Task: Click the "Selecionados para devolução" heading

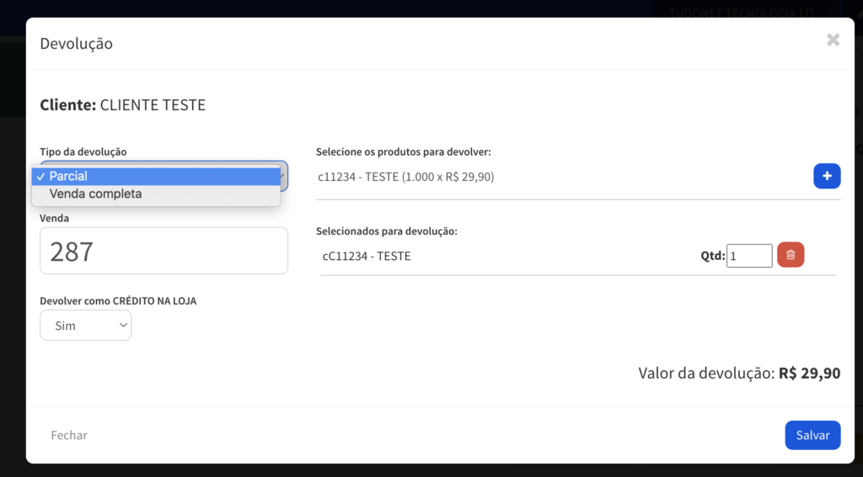Action: point(387,231)
